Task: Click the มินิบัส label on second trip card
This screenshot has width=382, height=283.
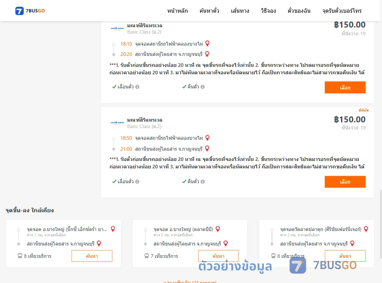Action: (364, 110)
